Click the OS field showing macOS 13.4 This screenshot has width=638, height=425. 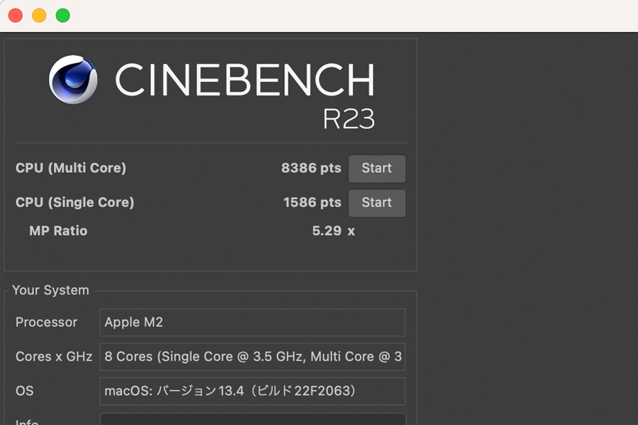[252, 391]
